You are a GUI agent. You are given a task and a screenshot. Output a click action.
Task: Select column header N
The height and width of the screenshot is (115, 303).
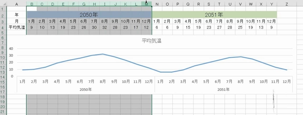(x=157, y=4)
